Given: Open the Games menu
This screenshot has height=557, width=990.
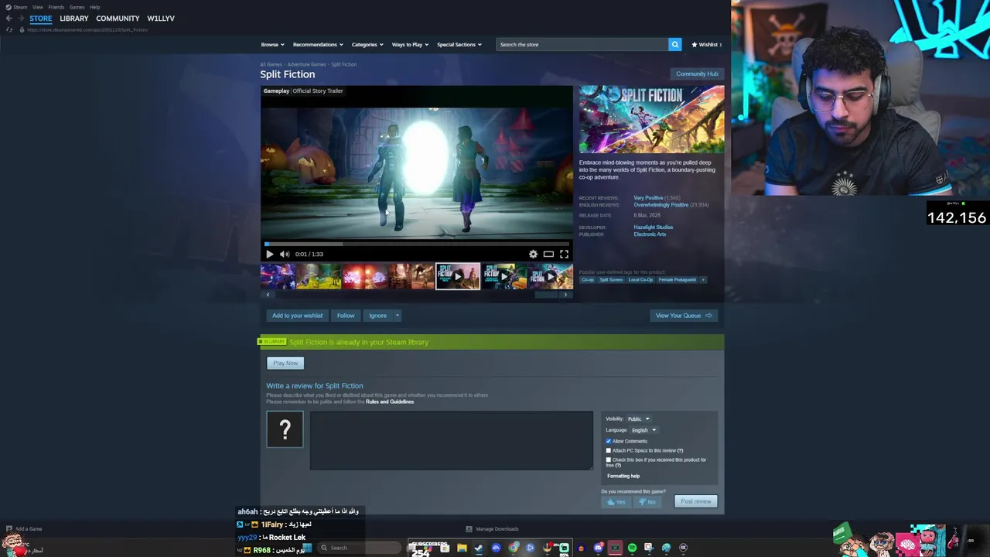Looking at the screenshot, I should [x=77, y=7].
